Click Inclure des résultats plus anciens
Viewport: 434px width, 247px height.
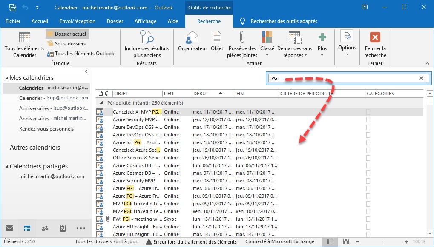147,44
